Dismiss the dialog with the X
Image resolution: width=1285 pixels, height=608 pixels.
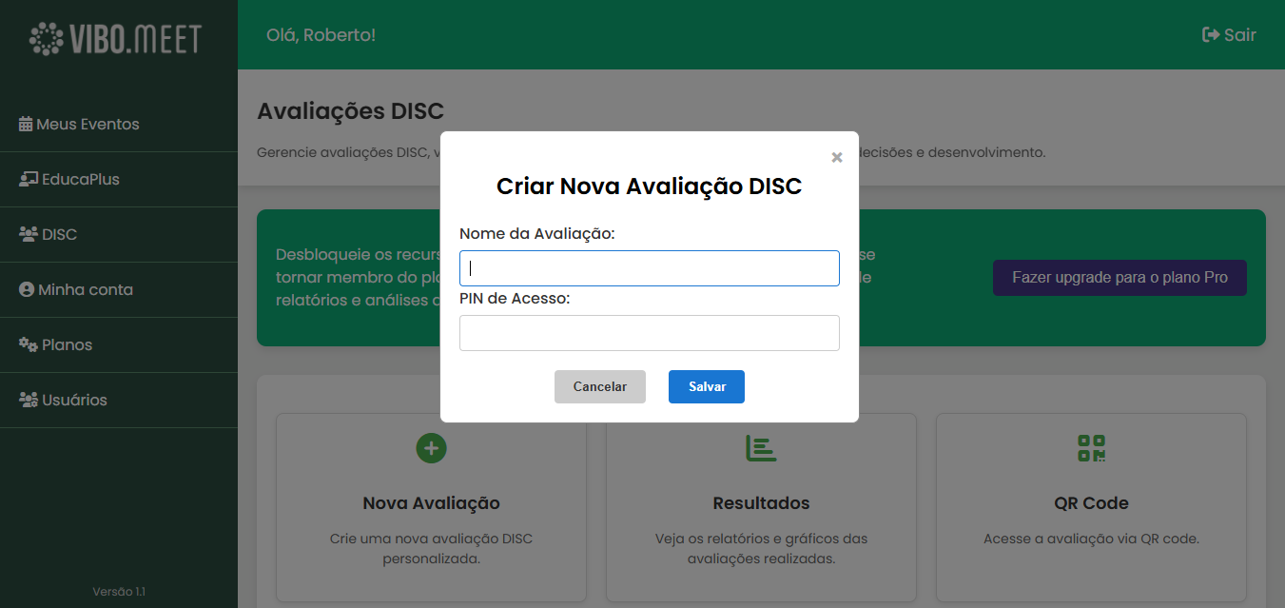(x=836, y=157)
